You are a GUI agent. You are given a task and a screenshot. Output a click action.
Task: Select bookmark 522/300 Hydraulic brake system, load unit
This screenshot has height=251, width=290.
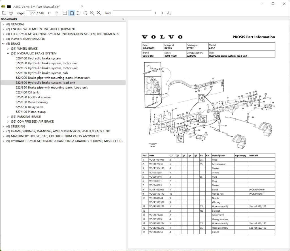[x=45, y=83]
